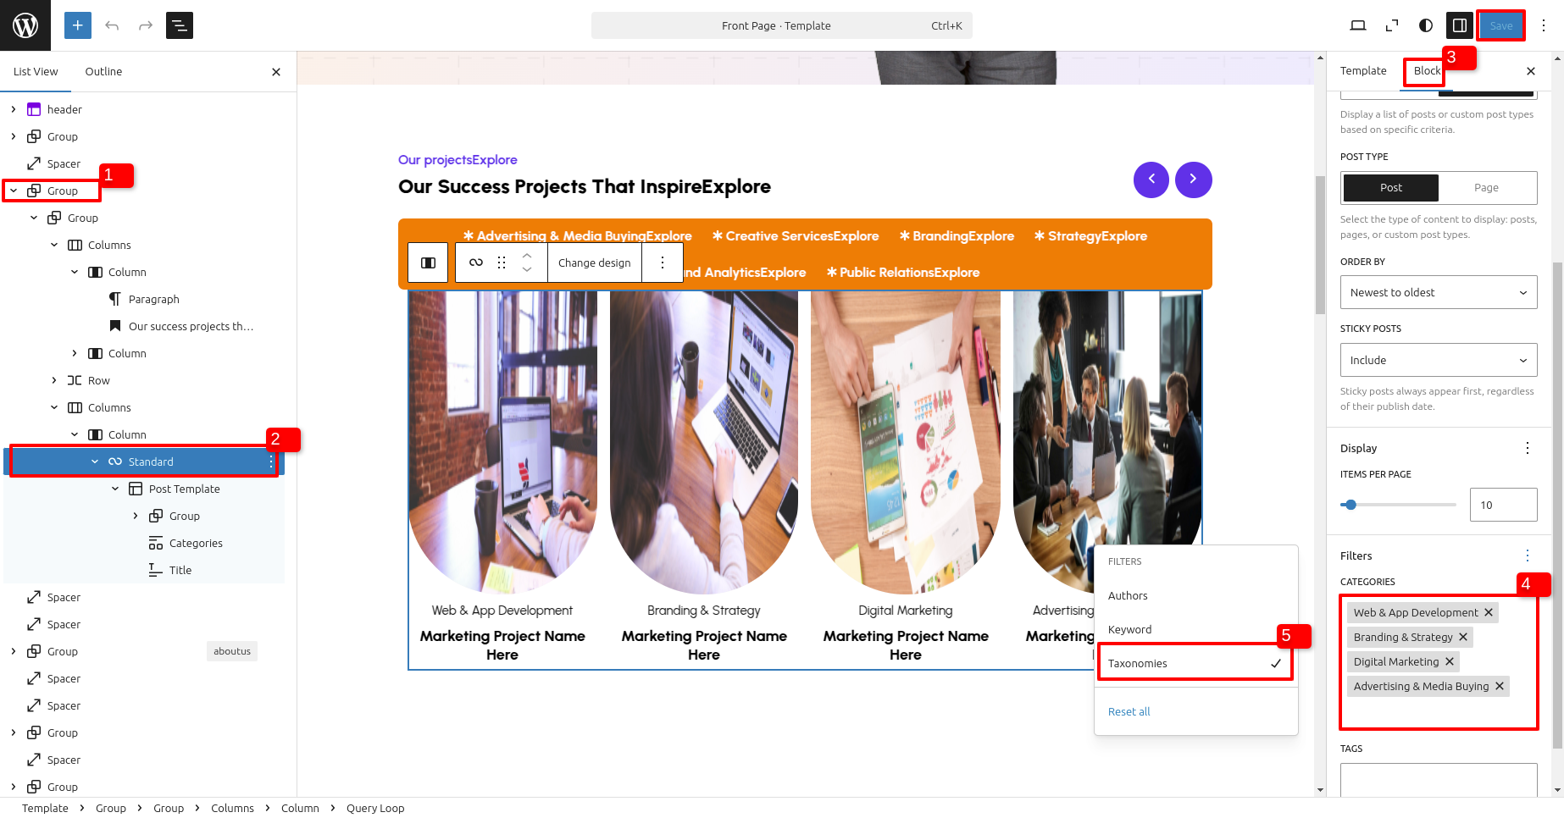The width and height of the screenshot is (1564, 818).
Task: Open the Front Page Template command bar
Action: (782, 25)
